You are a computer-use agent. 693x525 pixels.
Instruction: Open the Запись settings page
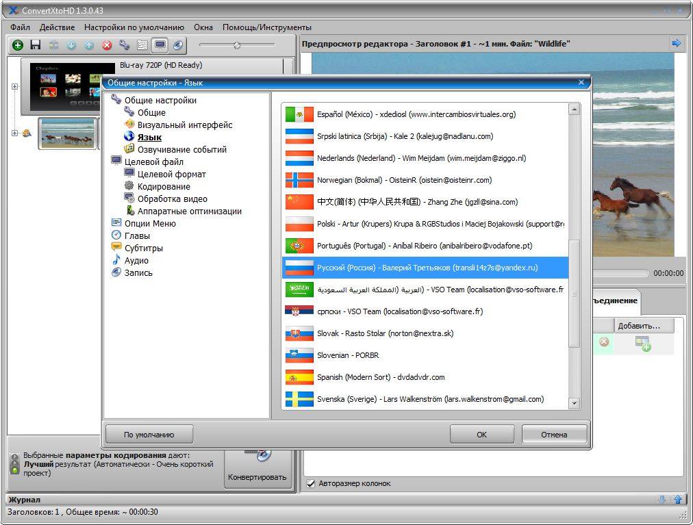click(x=138, y=273)
